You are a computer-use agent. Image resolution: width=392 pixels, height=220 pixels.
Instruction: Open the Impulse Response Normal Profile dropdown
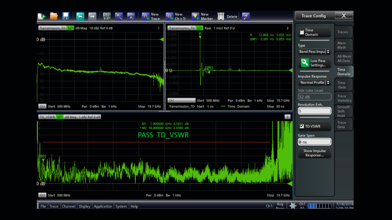pyautogui.click(x=315, y=82)
